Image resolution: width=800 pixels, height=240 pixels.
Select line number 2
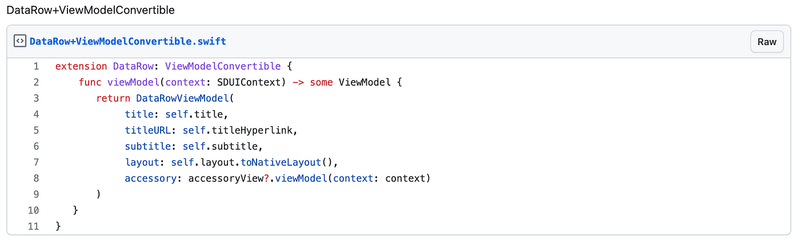coord(36,82)
